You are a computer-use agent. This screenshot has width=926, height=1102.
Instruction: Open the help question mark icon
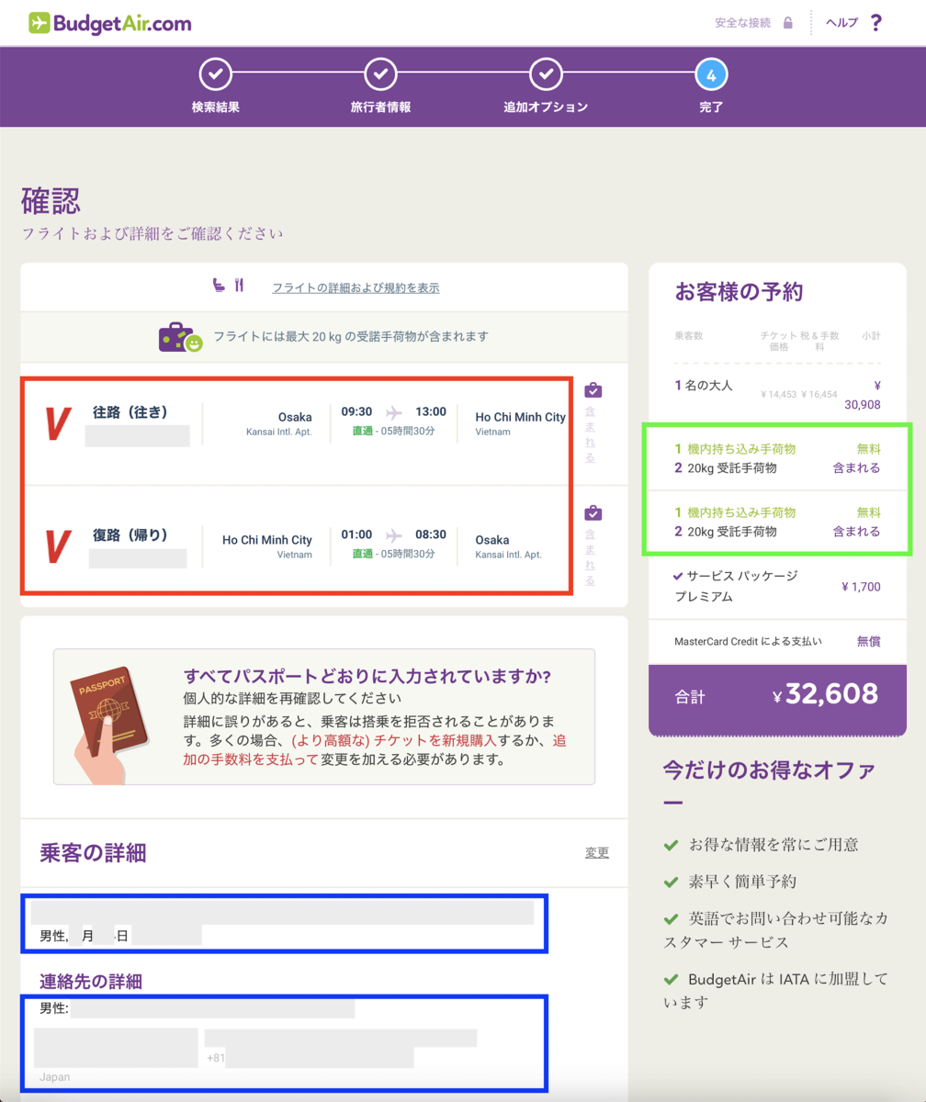[x=875, y=23]
